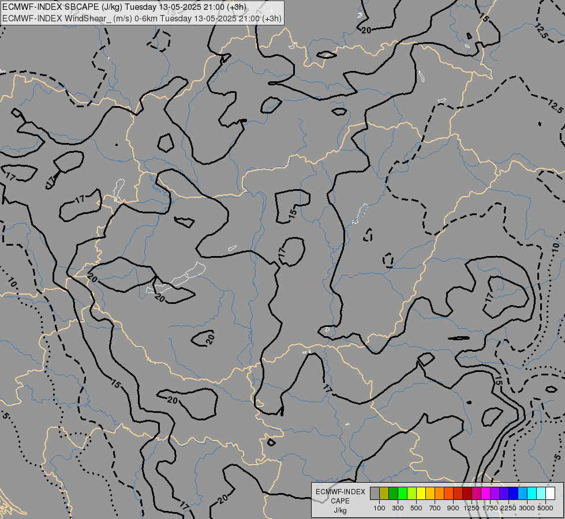
Task: Select the lime yellow-green legend swatch
Action: pyautogui.click(x=412, y=493)
